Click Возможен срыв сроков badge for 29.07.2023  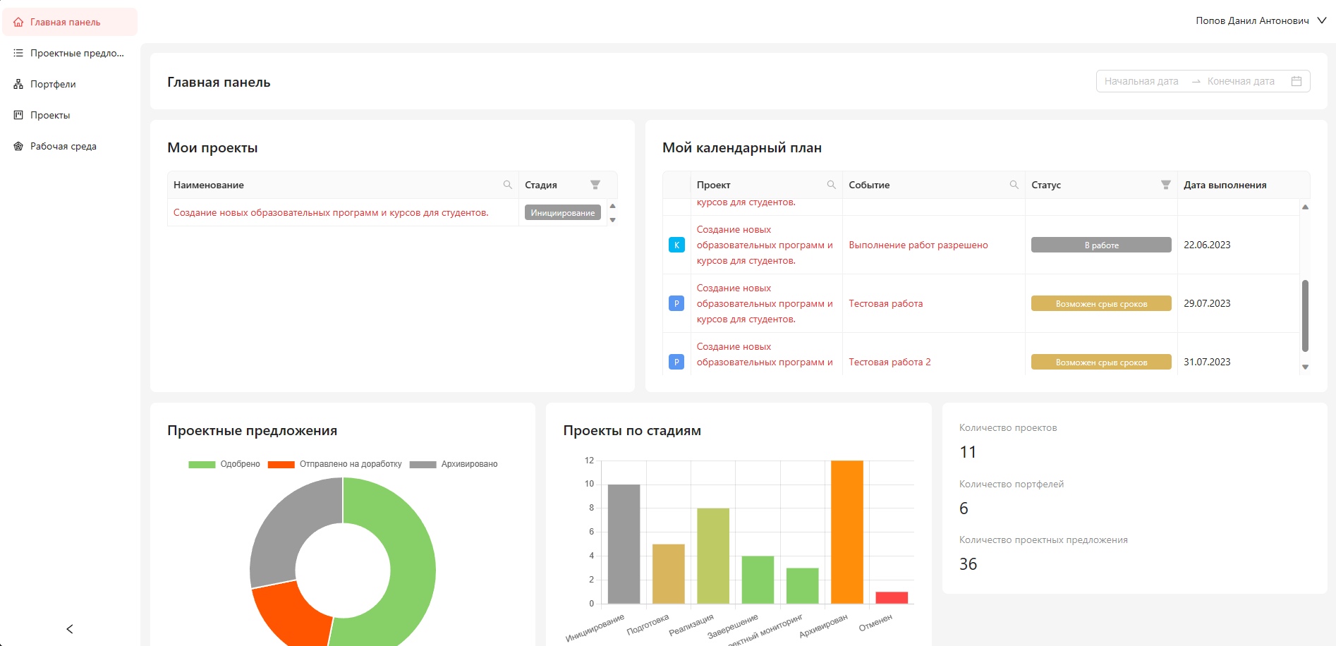coord(1101,303)
